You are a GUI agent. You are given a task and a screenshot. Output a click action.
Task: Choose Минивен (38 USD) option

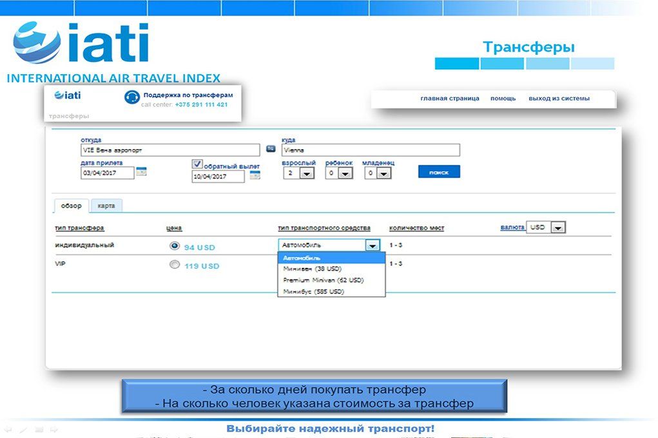click(x=331, y=269)
